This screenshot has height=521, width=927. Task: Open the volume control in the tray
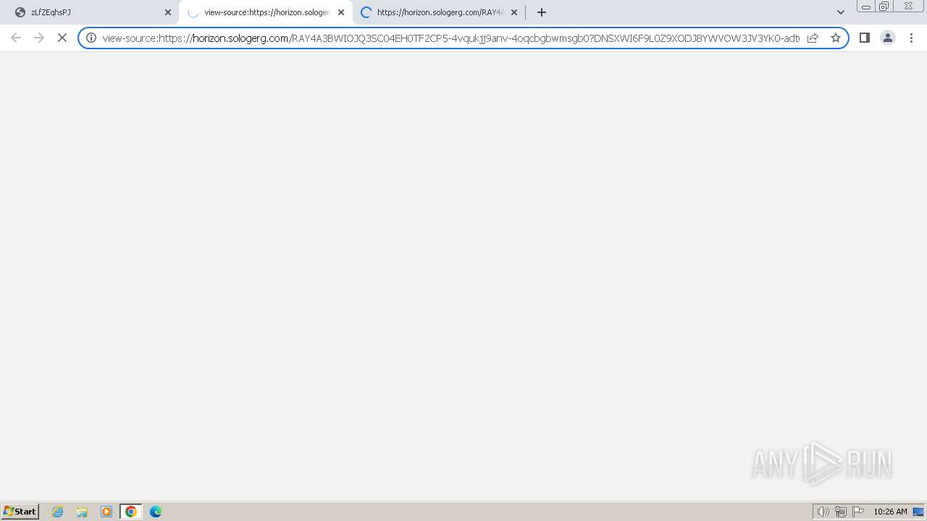point(823,512)
